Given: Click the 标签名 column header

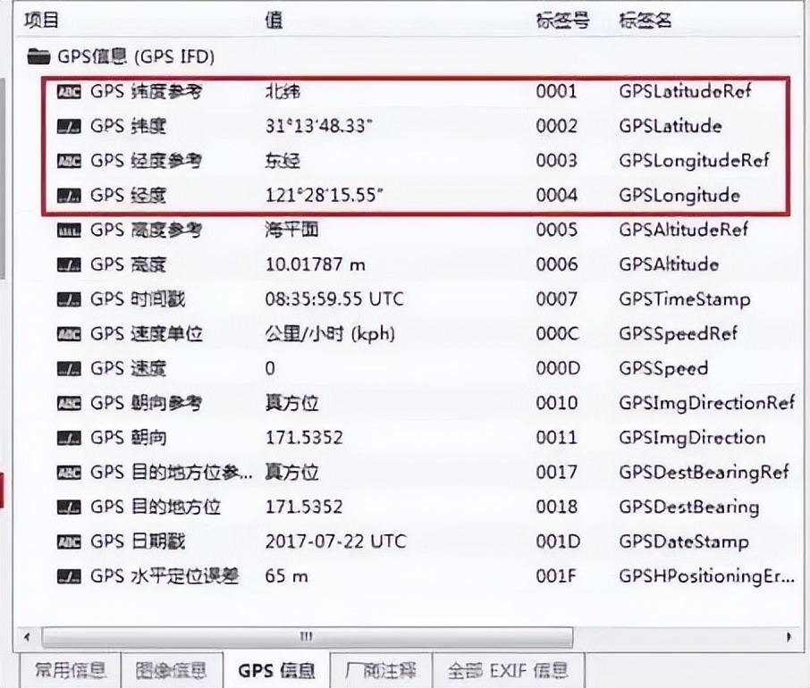Looking at the screenshot, I should 645,19.
